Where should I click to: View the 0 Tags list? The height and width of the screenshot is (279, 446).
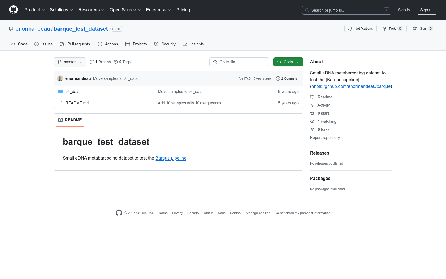(122, 62)
